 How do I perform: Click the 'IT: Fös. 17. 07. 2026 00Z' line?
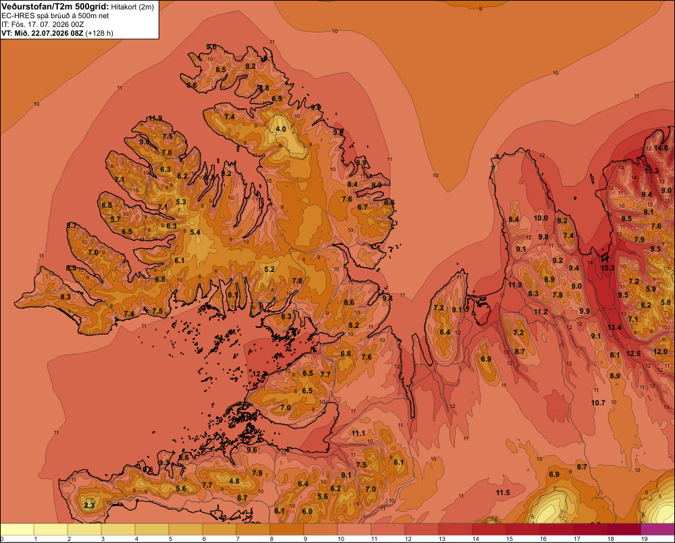[x=42, y=24]
